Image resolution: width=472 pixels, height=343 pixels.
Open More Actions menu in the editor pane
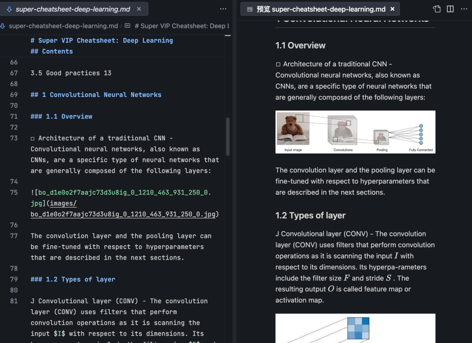click(x=223, y=9)
